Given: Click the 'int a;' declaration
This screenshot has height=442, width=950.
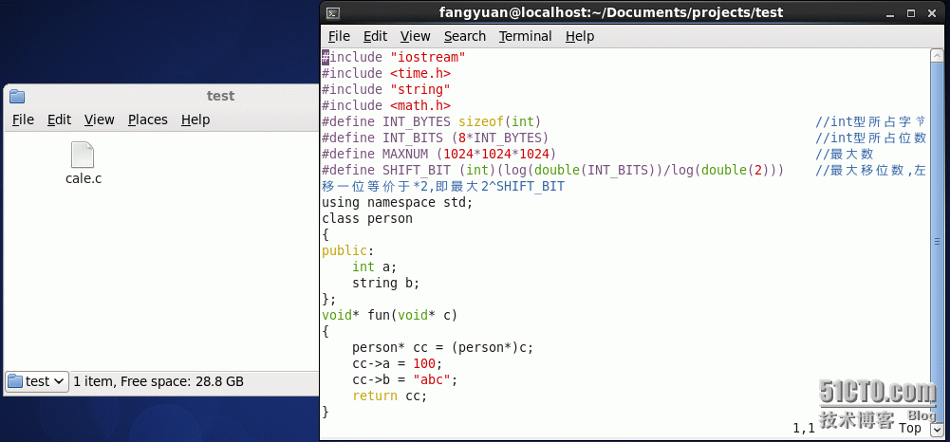Looking at the screenshot, I should [x=375, y=267].
